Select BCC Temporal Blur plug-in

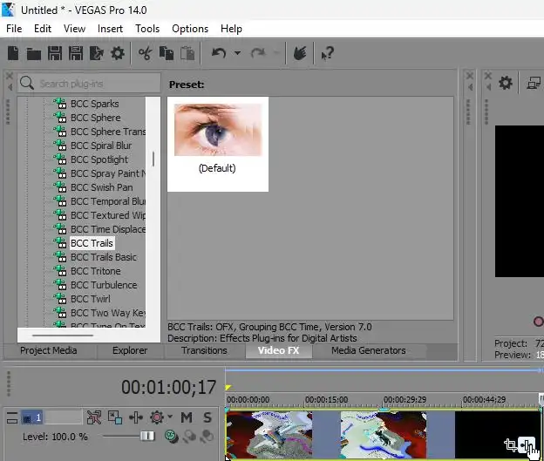pyautogui.click(x=107, y=201)
